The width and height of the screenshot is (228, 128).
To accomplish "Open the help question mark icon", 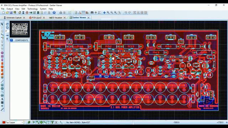I will click(x=54, y=13).
